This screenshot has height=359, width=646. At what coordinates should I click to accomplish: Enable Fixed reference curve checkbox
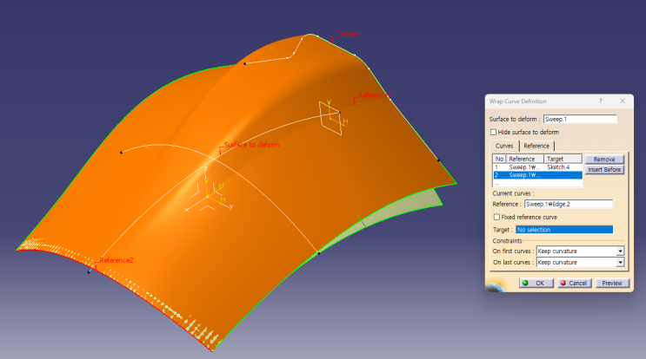coord(496,217)
